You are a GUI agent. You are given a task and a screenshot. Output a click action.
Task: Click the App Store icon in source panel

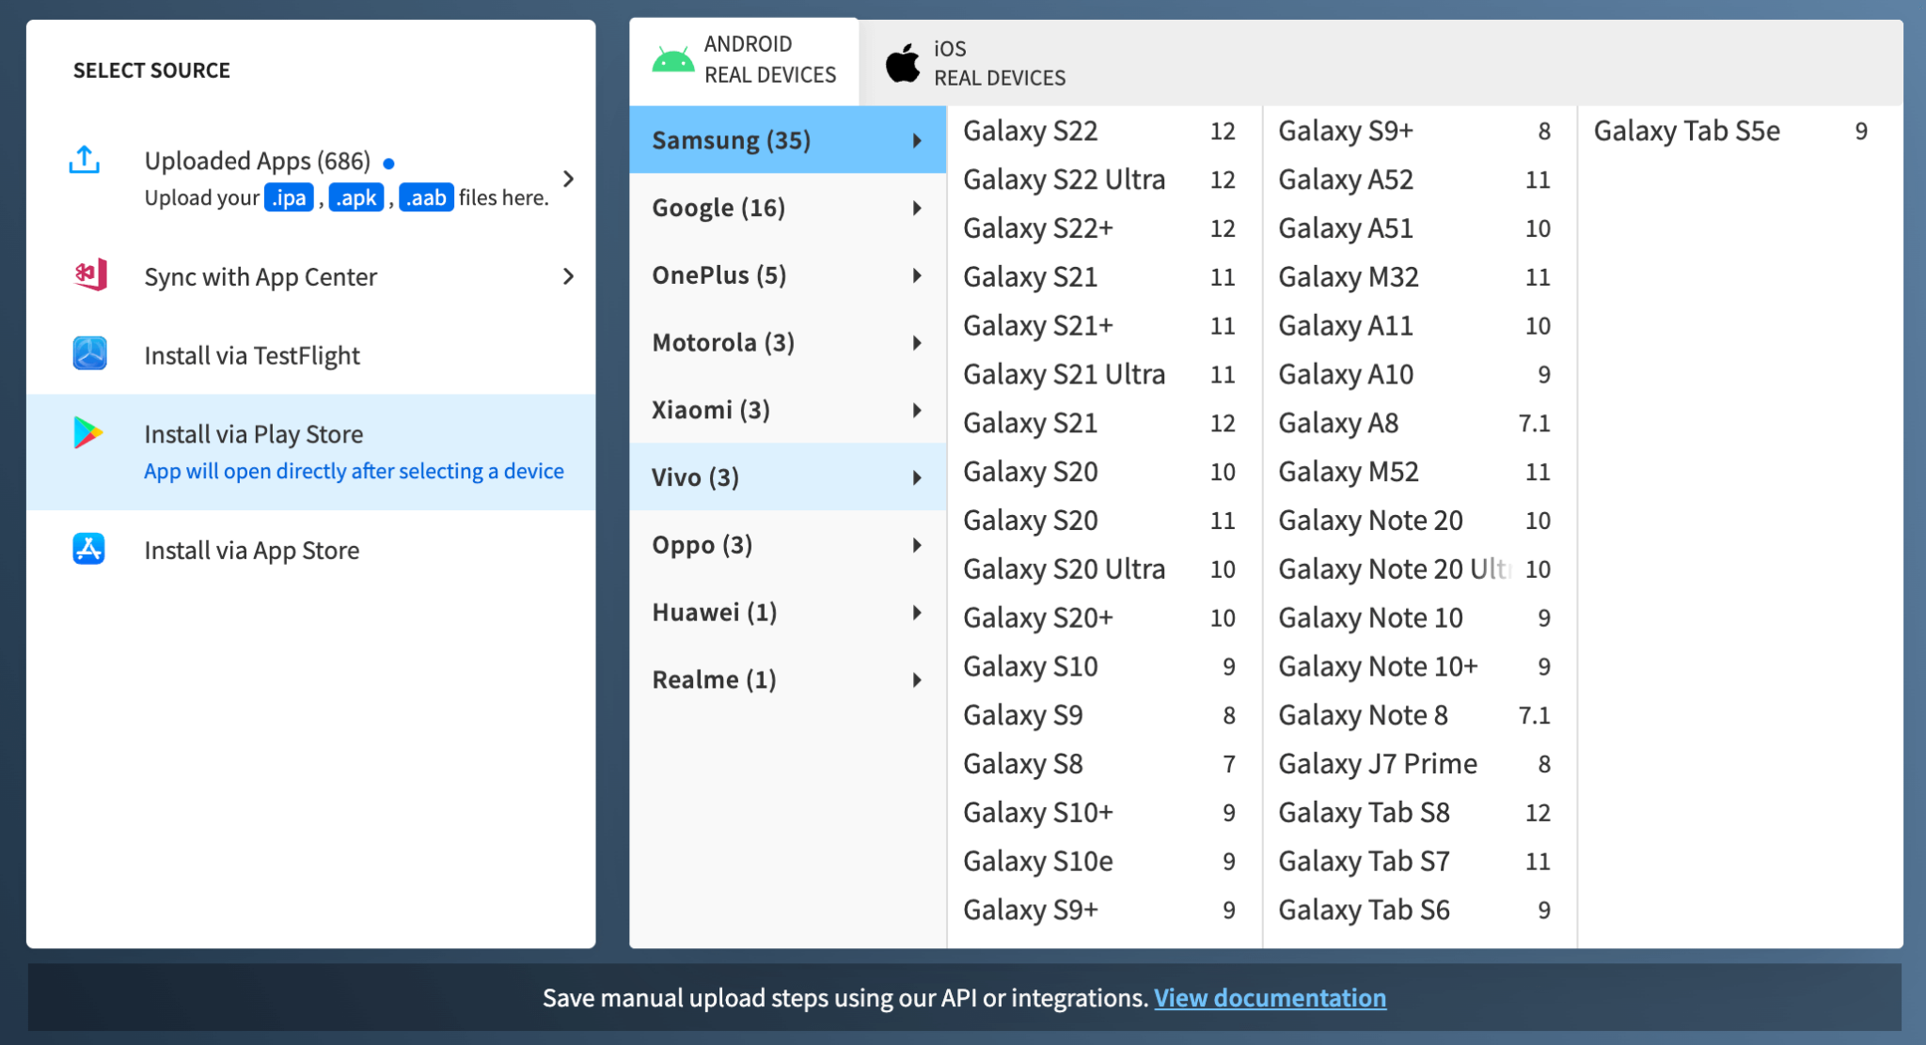tap(87, 550)
